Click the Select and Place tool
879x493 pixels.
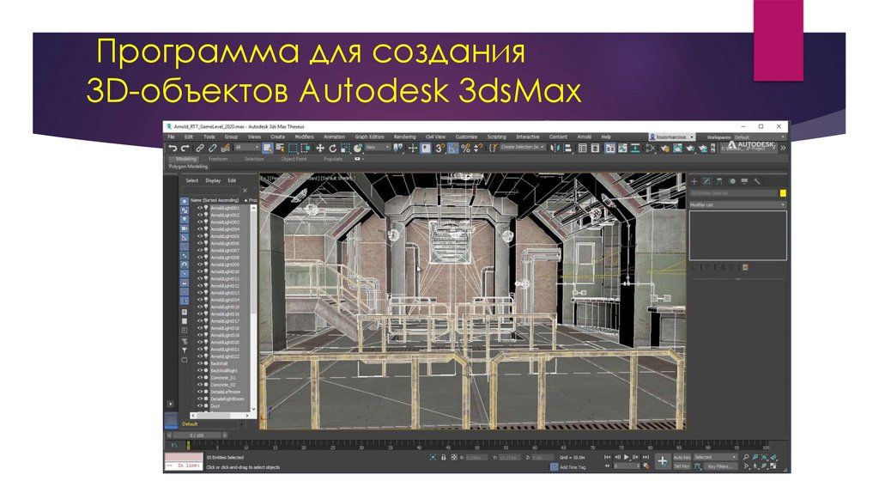pos(358,148)
